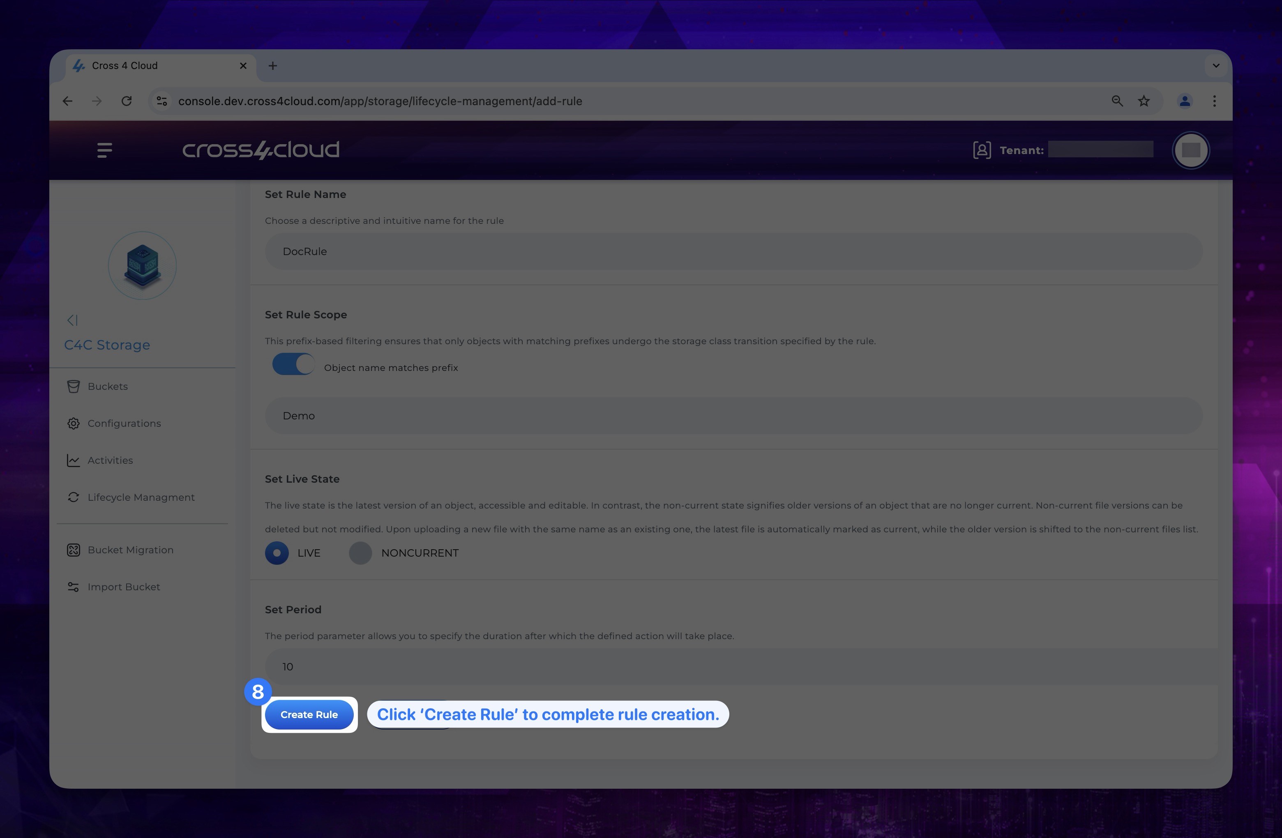This screenshot has width=1282, height=838.
Task: Select the NONCURRENT radio button
Action: [x=360, y=553]
